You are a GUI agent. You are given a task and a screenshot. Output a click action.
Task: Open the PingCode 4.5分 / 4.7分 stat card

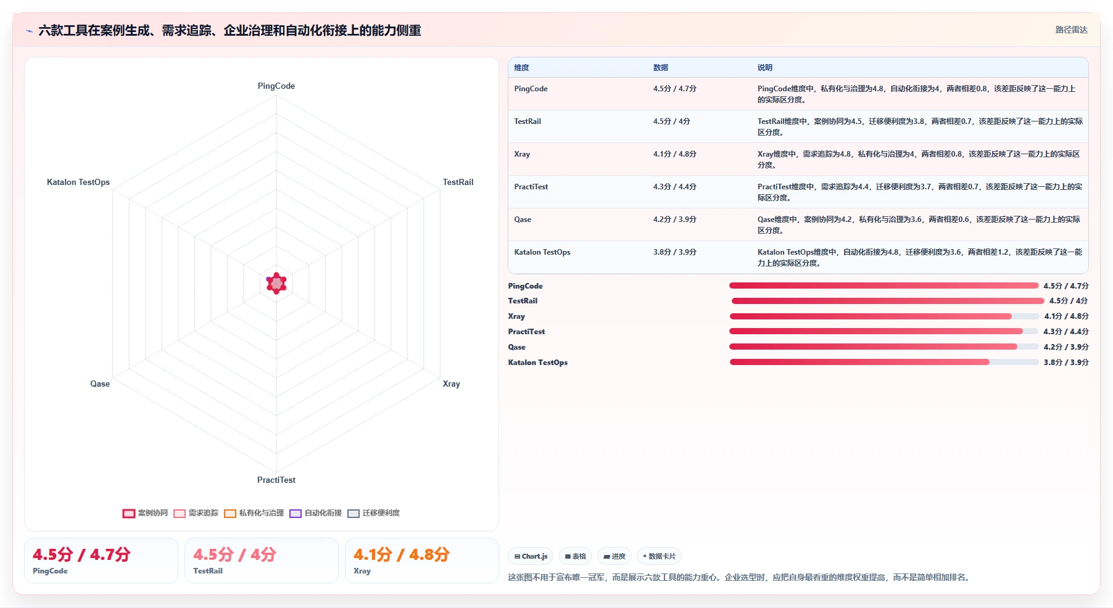(x=101, y=561)
